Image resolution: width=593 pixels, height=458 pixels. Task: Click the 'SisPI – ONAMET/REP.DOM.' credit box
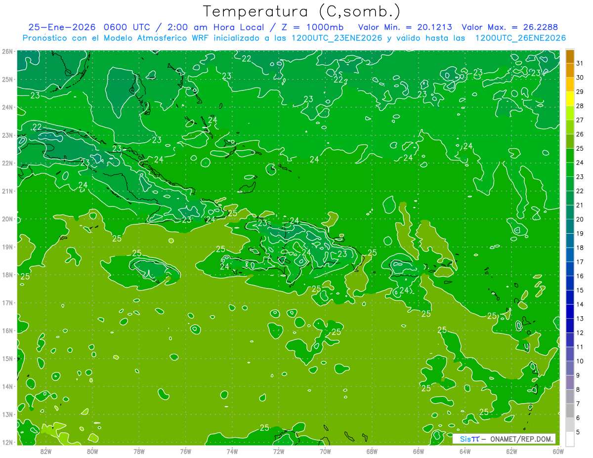(504, 439)
